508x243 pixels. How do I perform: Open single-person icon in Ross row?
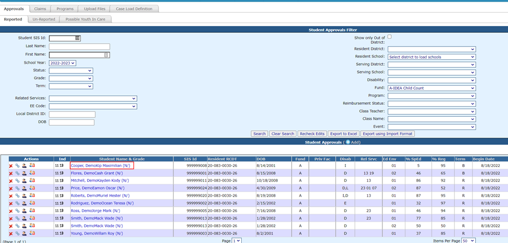point(24,211)
